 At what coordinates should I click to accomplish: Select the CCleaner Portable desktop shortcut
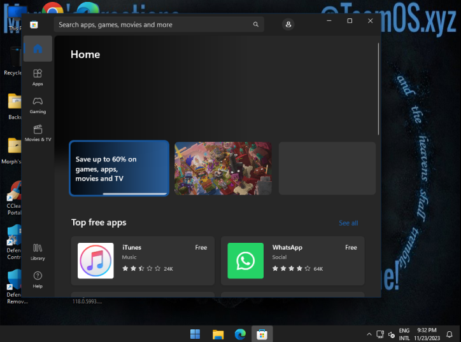13,198
